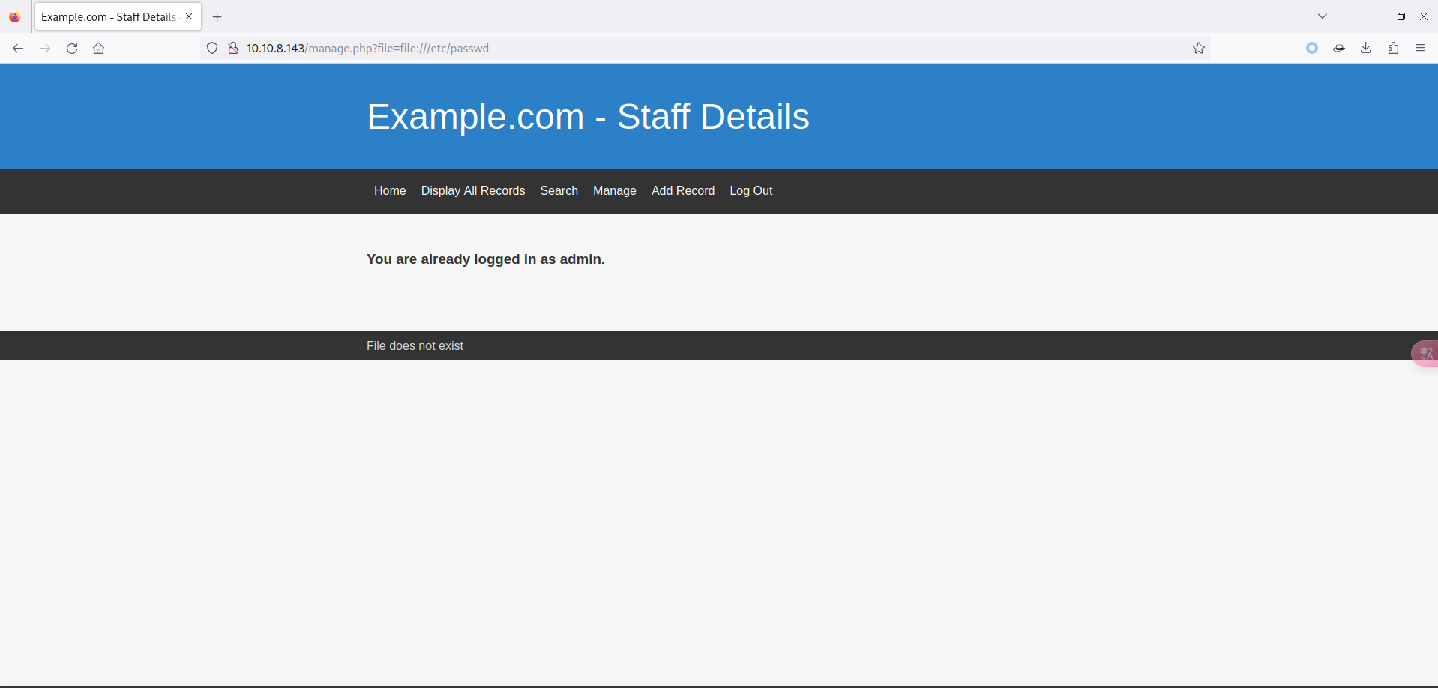Log out using the Log Out link
The width and height of the screenshot is (1438, 688).
(750, 191)
